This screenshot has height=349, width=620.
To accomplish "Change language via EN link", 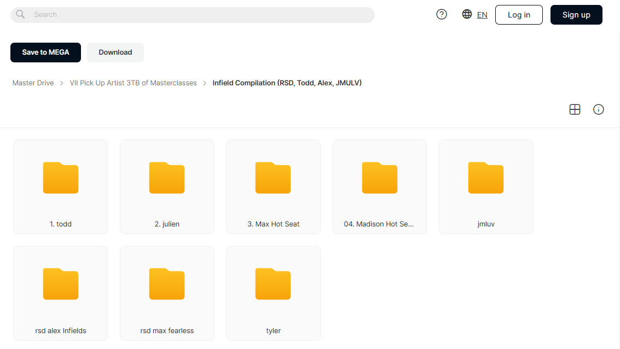I will click(482, 15).
